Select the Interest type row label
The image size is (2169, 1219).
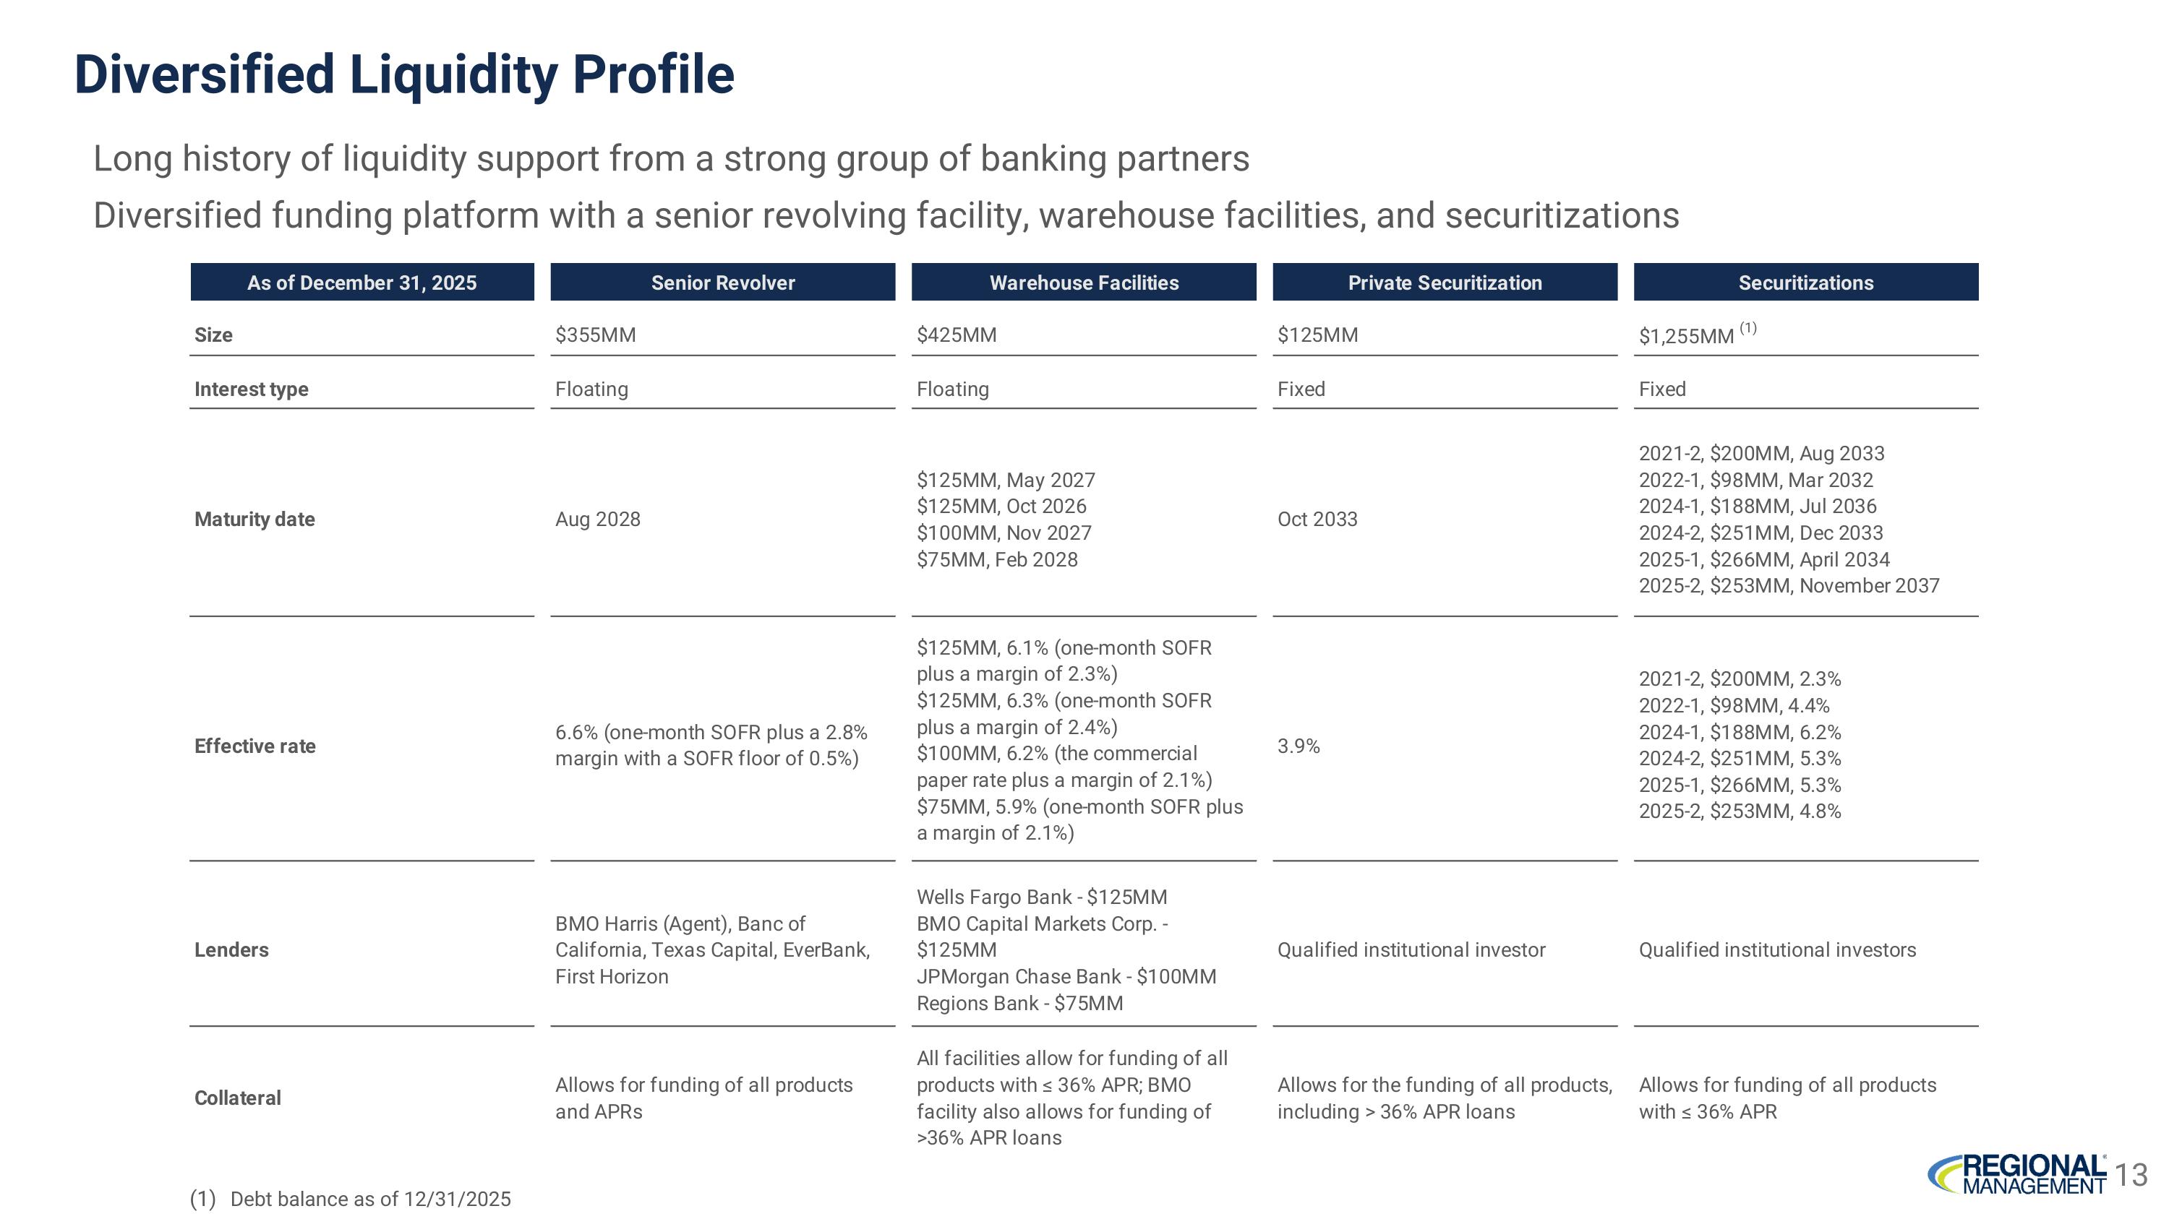(x=251, y=389)
